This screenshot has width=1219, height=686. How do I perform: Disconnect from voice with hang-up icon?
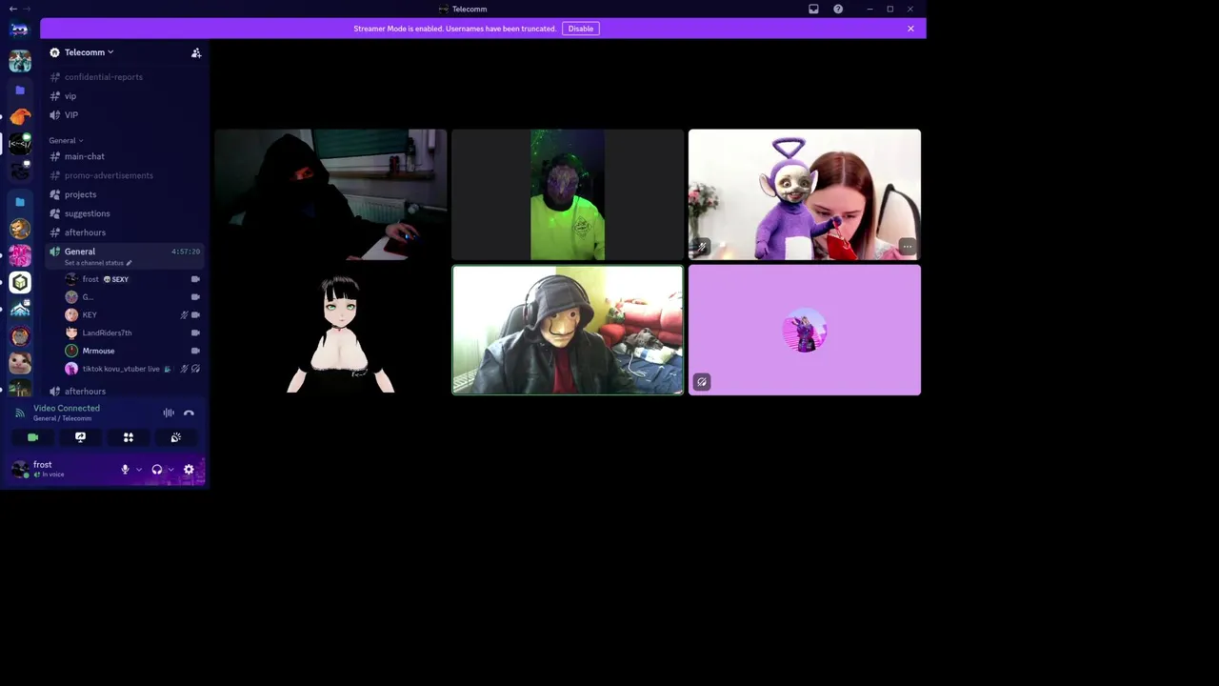click(x=189, y=413)
